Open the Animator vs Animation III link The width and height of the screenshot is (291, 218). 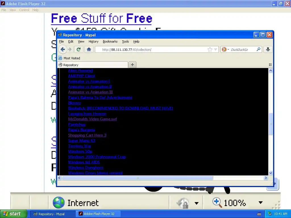pos(90,92)
